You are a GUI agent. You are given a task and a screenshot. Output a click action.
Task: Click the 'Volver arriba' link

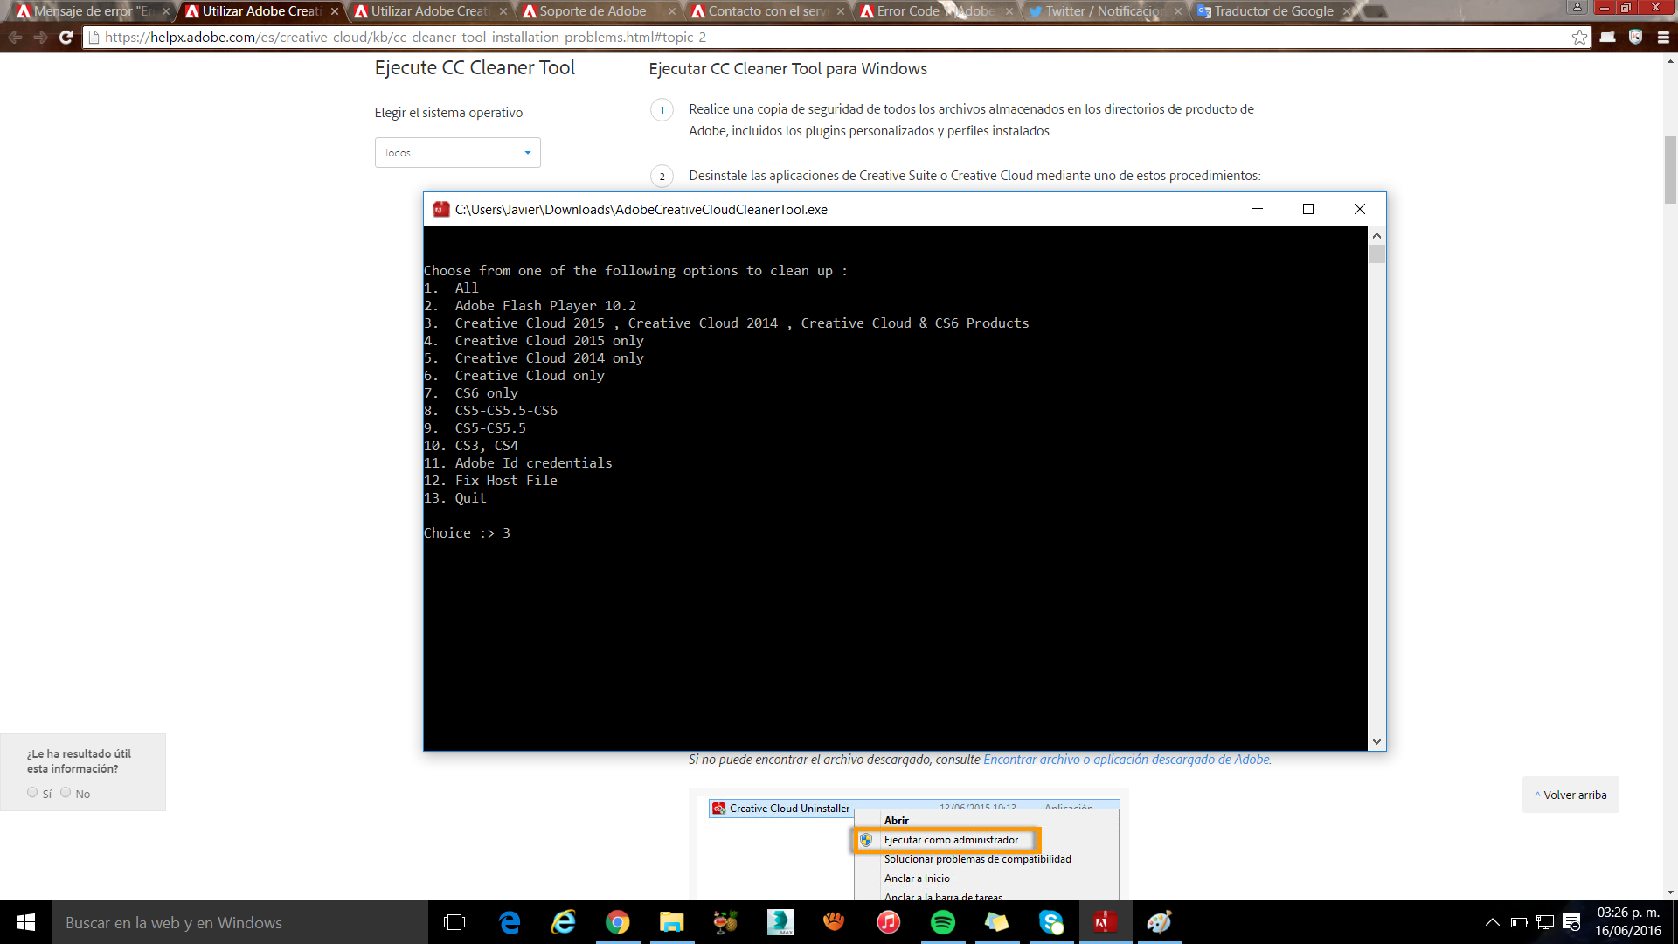(x=1571, y=795)
